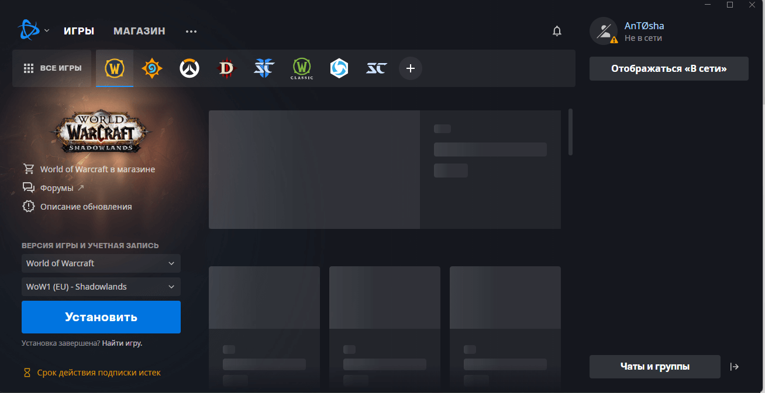Open Чаты и группы button
This screenshot has width=765, height=393.
pos(655,367)
